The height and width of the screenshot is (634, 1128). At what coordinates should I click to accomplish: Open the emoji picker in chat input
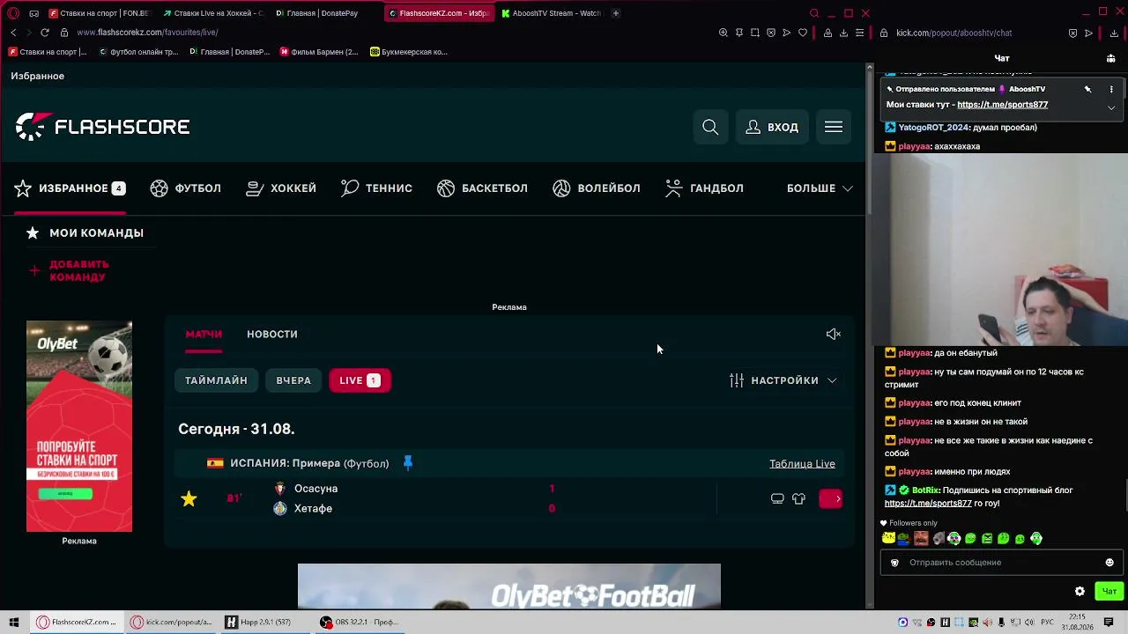pyautogui.click(x=1109, y=563)
